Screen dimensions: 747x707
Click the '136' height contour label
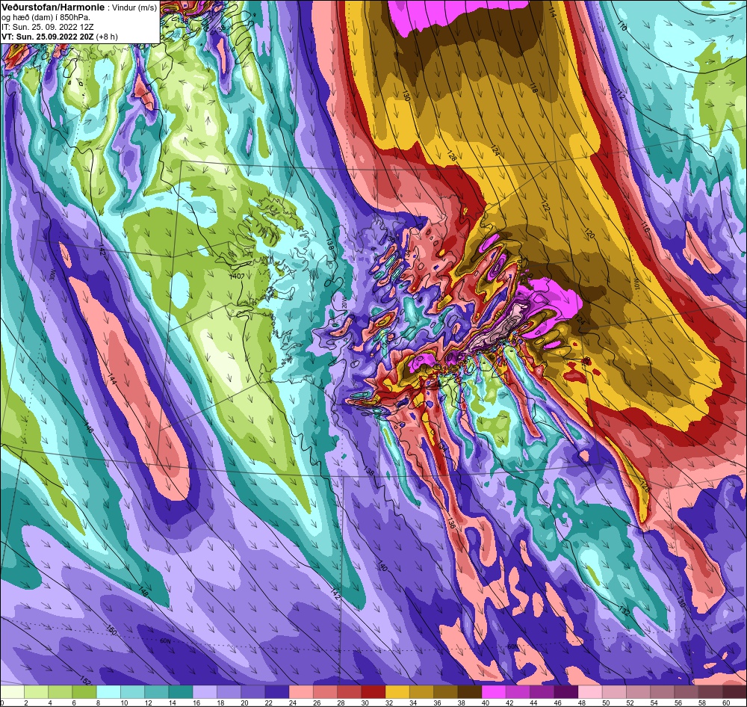click(x=452, y=524)
